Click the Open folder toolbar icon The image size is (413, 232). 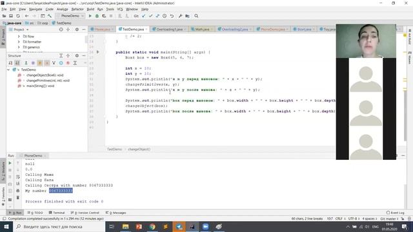pos(4,16)
